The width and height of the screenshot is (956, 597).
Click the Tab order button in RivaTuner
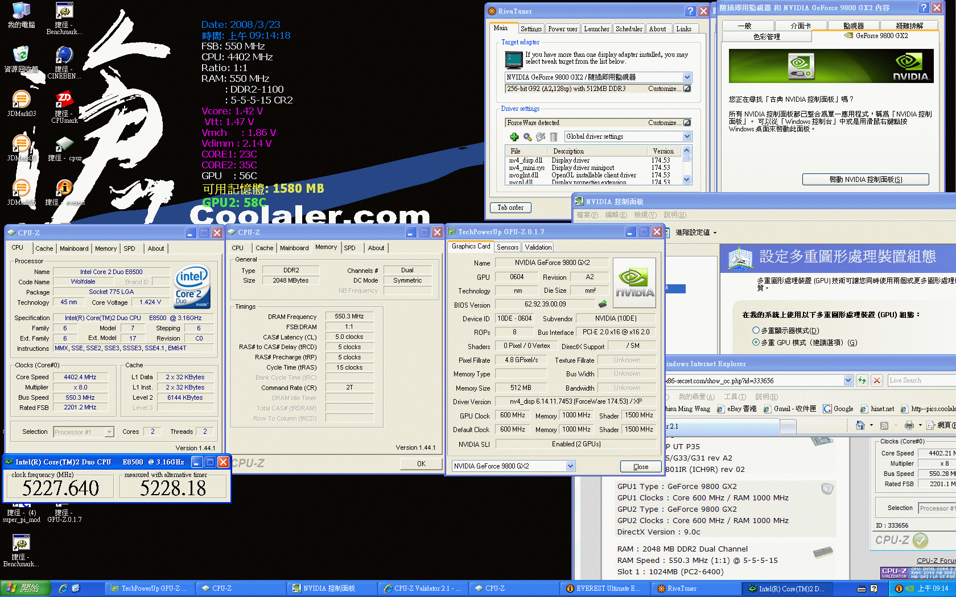510,208
